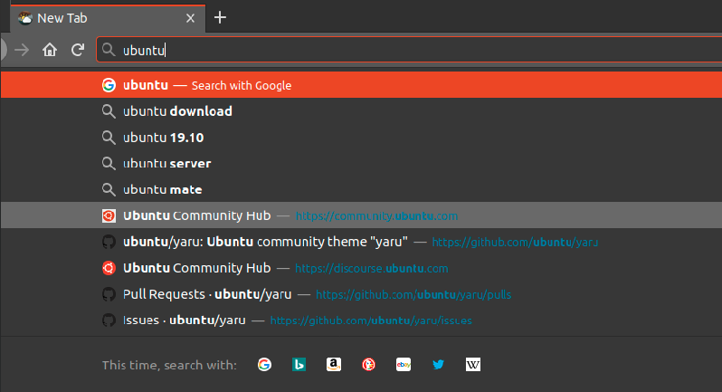Go forward with the arrow button
The image size is (722, 392).
click(x=22, y=50)
